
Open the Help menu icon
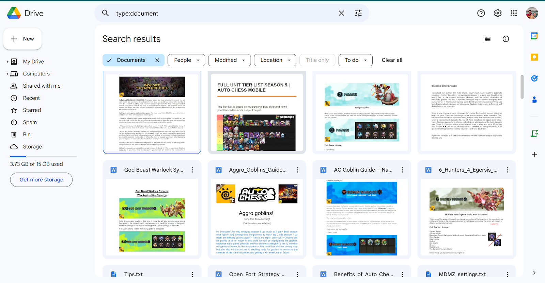click(x=481, y=13)
